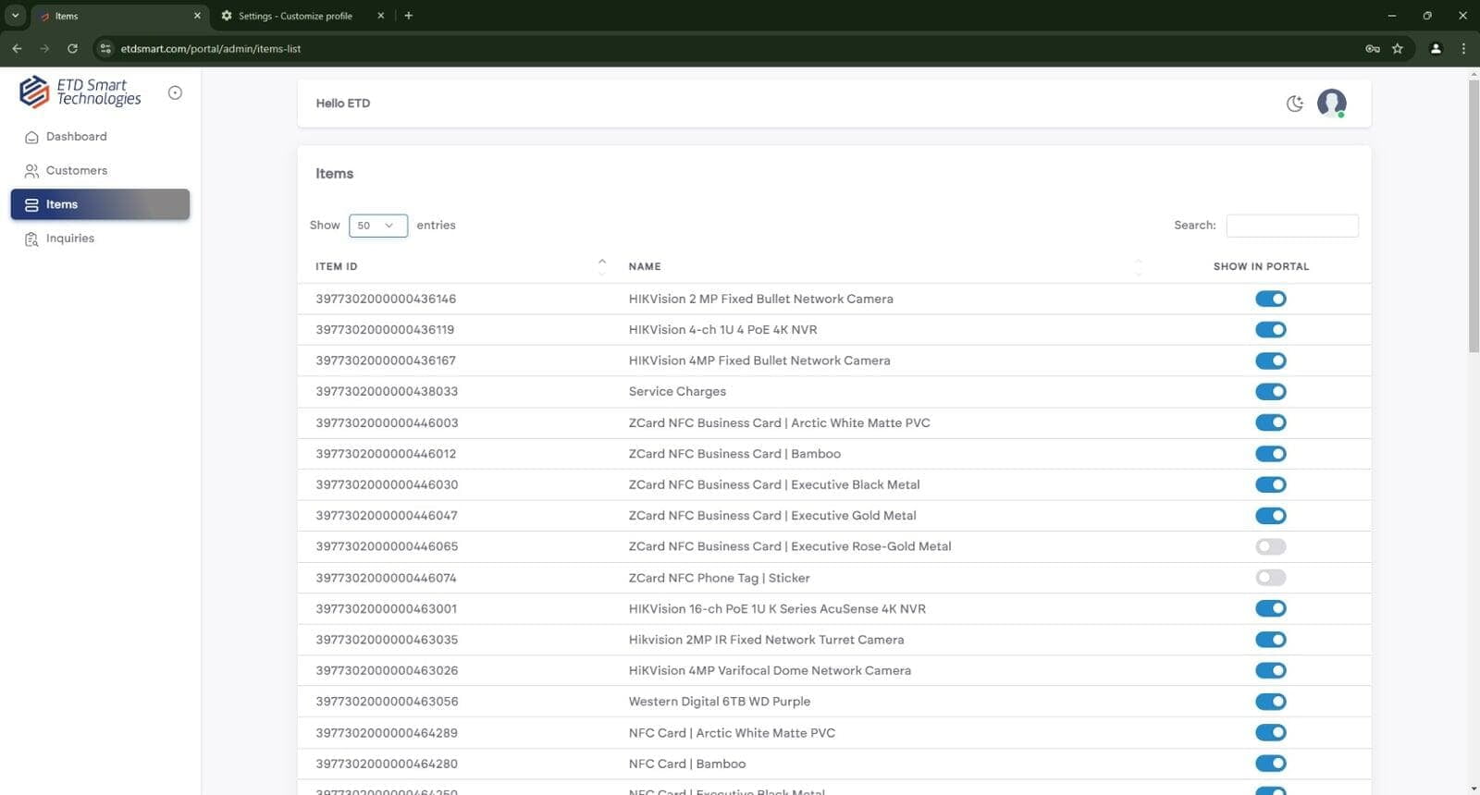Click the Search input field
The image size is (1480, 795).
pyautogui.click(x=1292, y=226)
